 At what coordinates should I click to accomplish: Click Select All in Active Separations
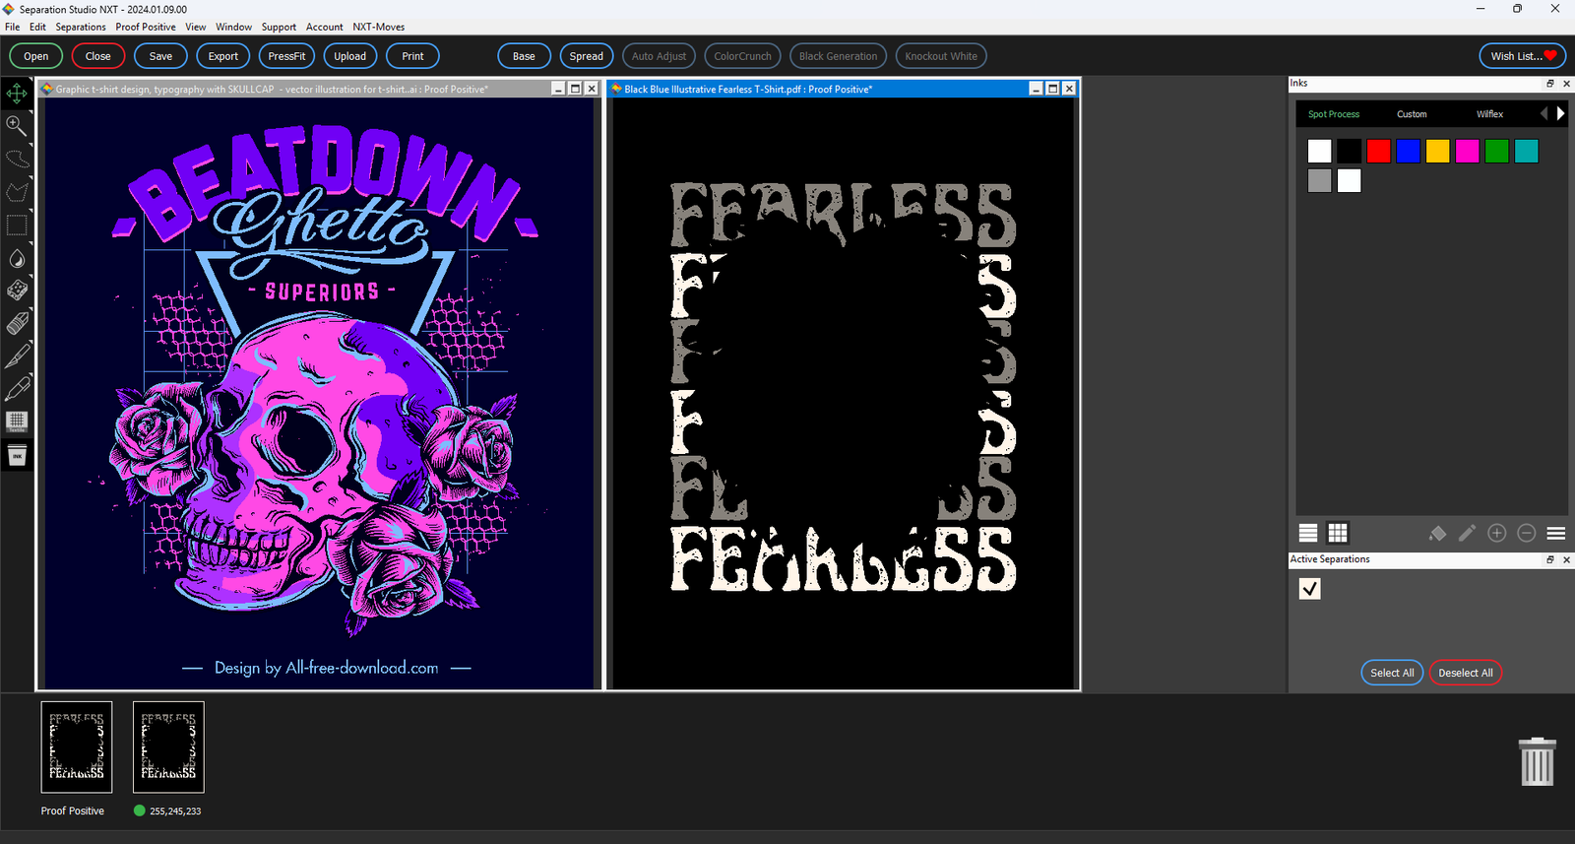coord(1392,673)
